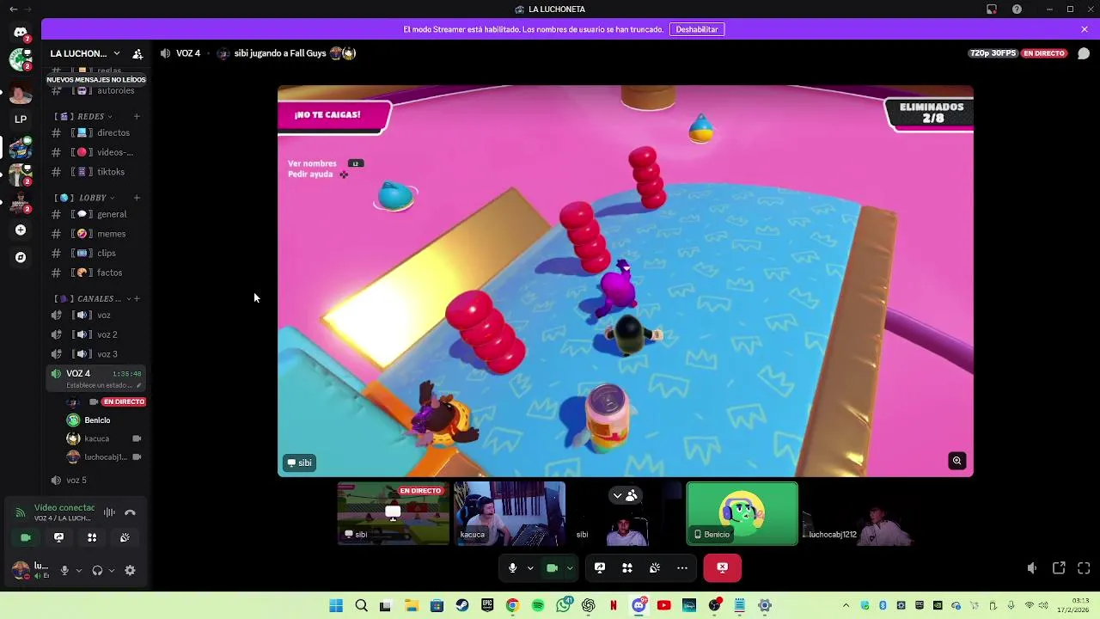Collapse the REDES channel category
Viewport: 1100px width, 619px height.
pyautogui.click(x=84, y=116)
